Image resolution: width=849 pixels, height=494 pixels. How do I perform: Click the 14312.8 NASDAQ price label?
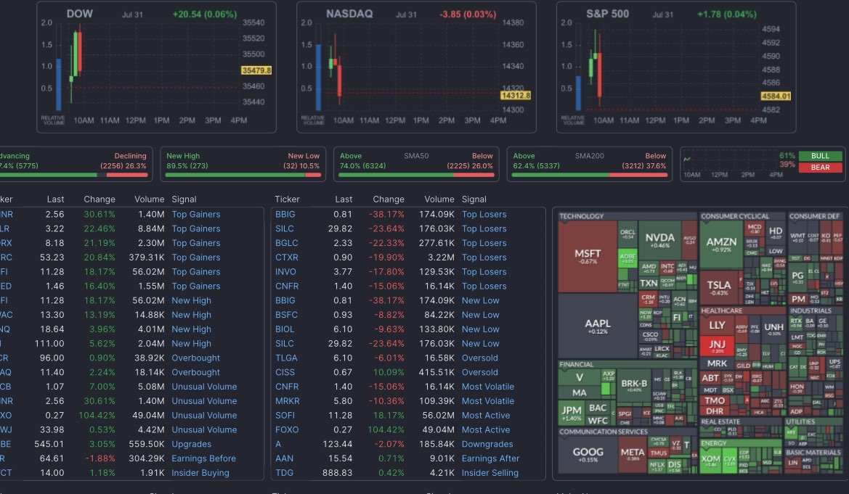click(516, 95)
